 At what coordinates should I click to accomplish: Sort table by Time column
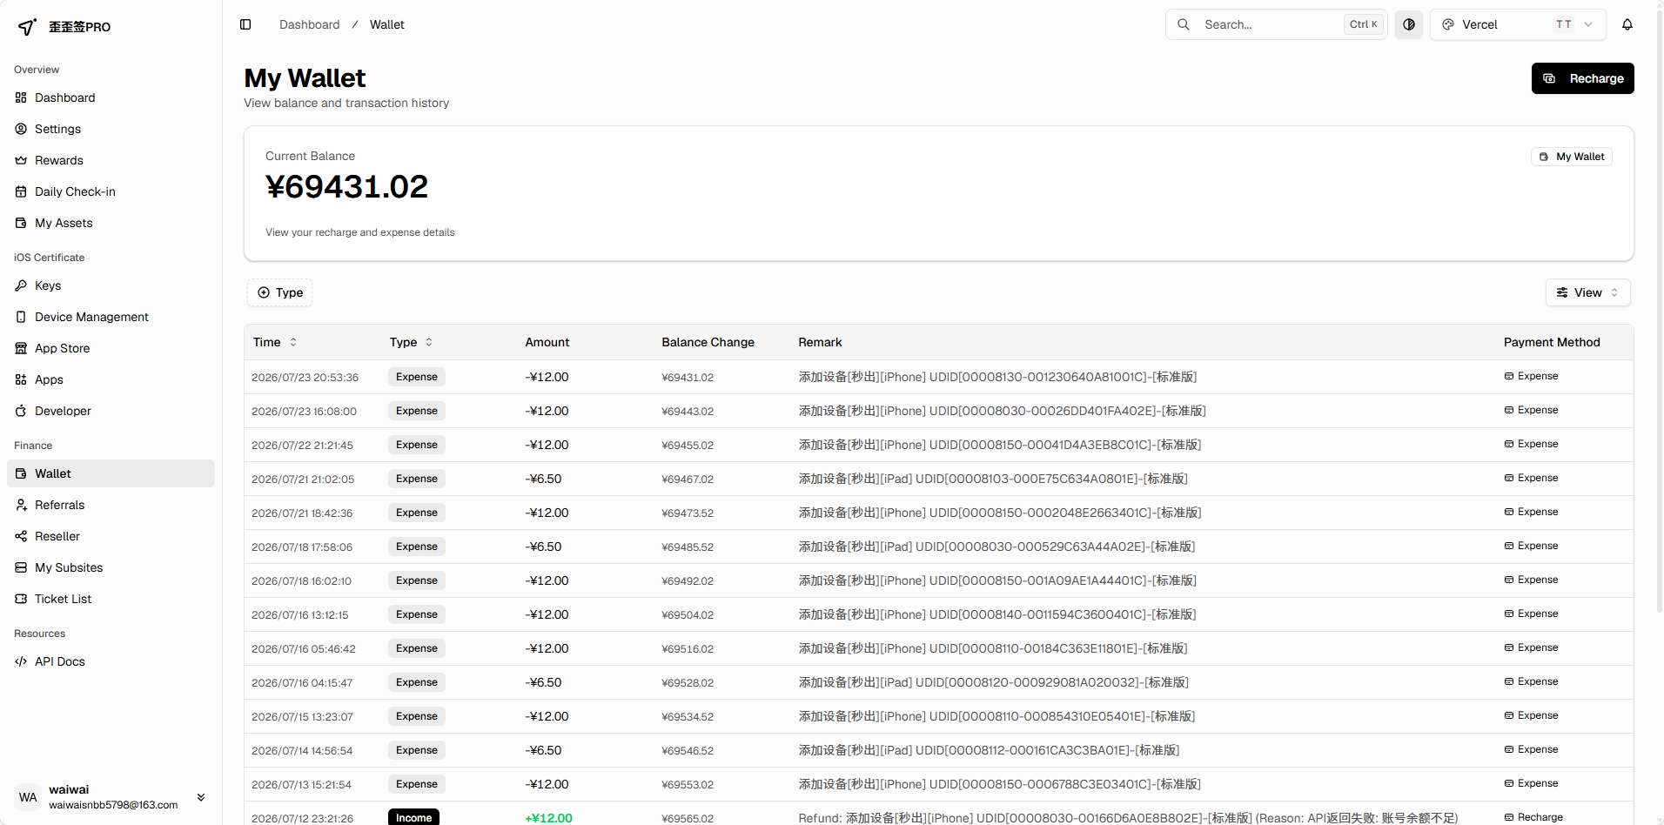click(275, 342)
